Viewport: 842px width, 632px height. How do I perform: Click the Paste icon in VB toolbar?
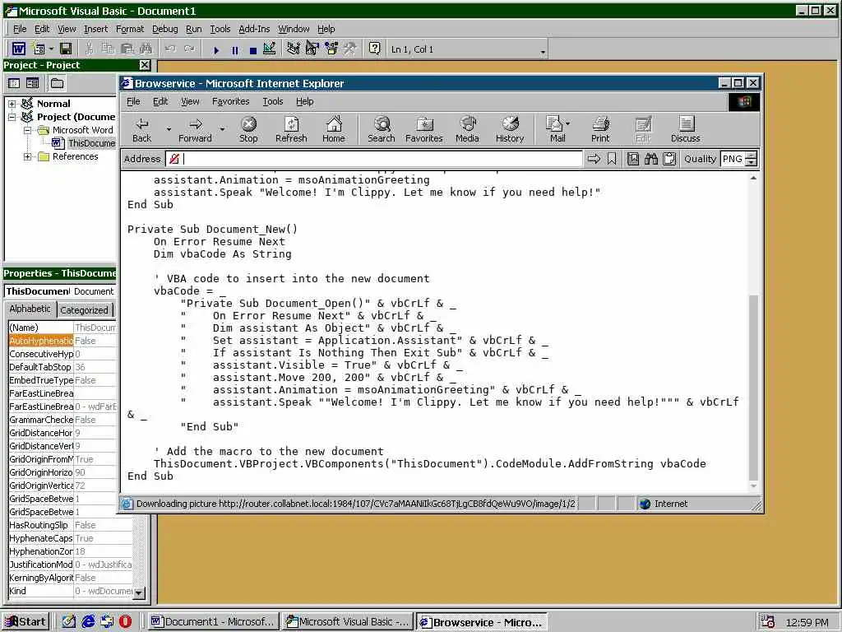(x=127, y=49)
